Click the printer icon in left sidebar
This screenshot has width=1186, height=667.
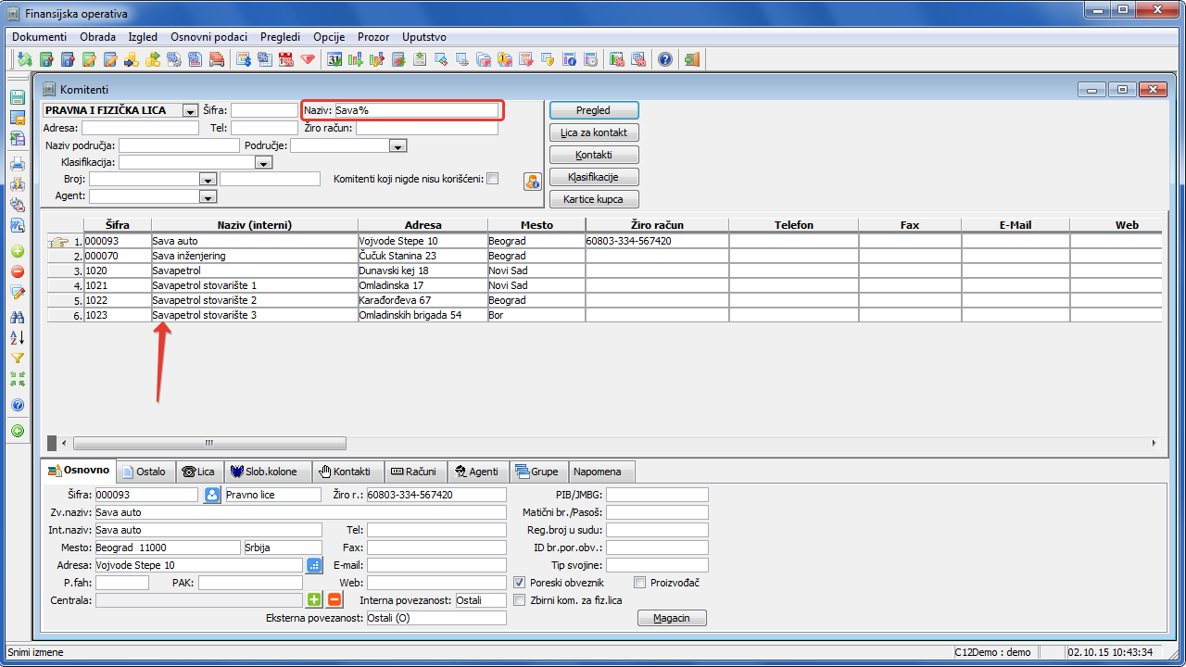pos(17,164)
